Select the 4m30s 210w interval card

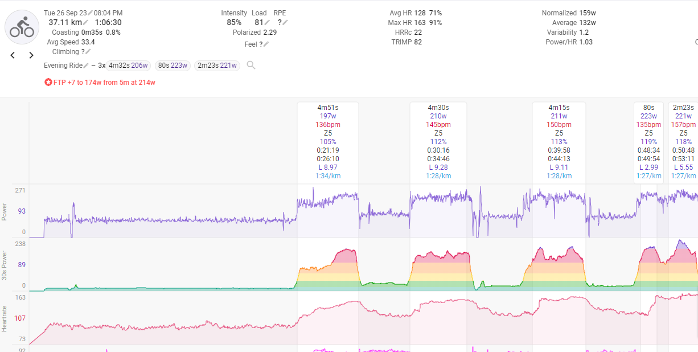pos(438,142)
